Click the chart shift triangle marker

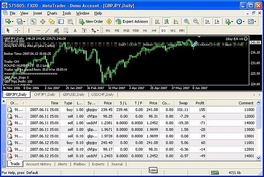(199, 37)
